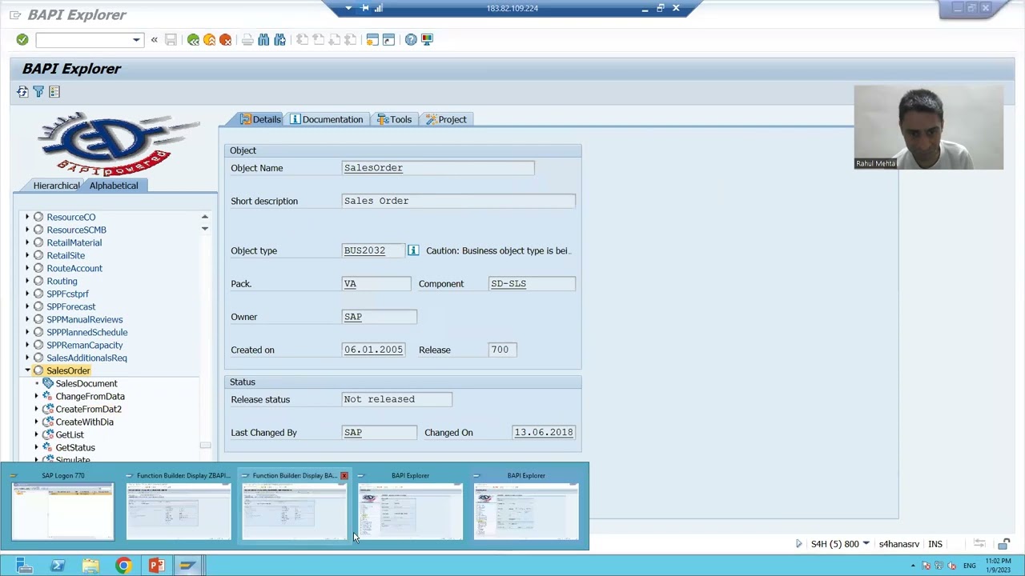Expand the Routing tree node

(27, 281)
